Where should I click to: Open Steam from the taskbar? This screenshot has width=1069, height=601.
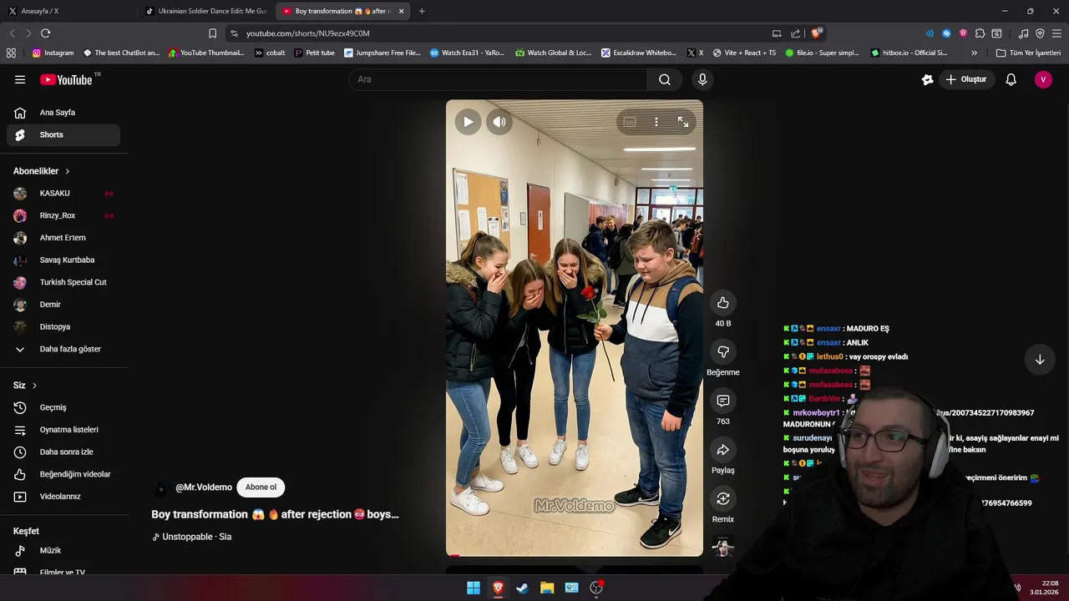click(523, 588)
